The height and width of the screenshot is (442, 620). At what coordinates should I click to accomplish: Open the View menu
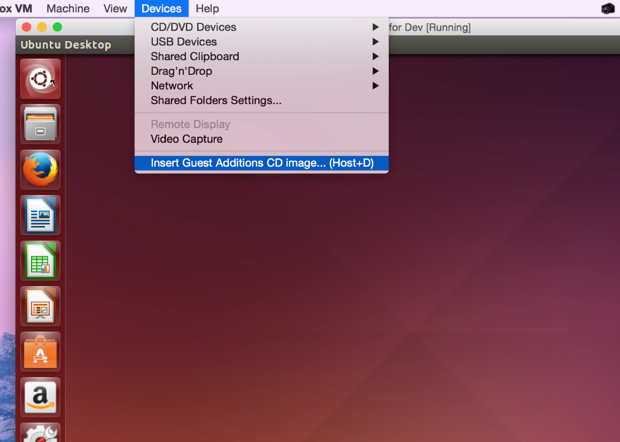point(115,9)
